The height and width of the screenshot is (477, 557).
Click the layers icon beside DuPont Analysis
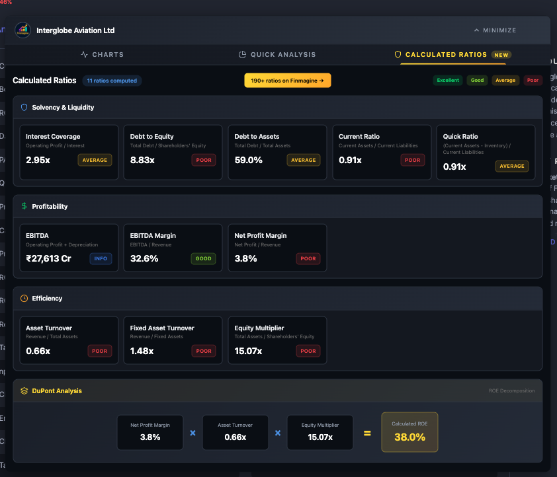pos(23,390)
